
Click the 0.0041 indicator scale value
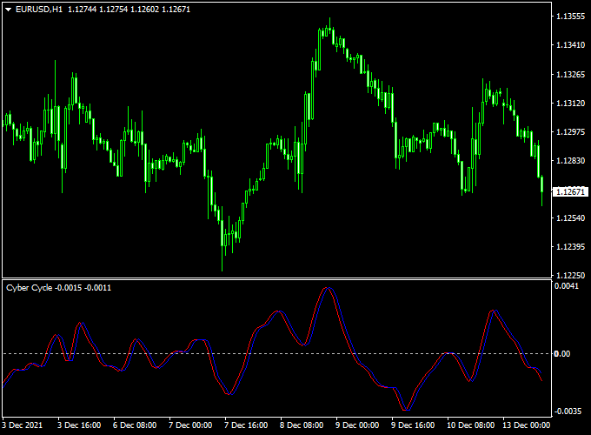tap(566, 286)
